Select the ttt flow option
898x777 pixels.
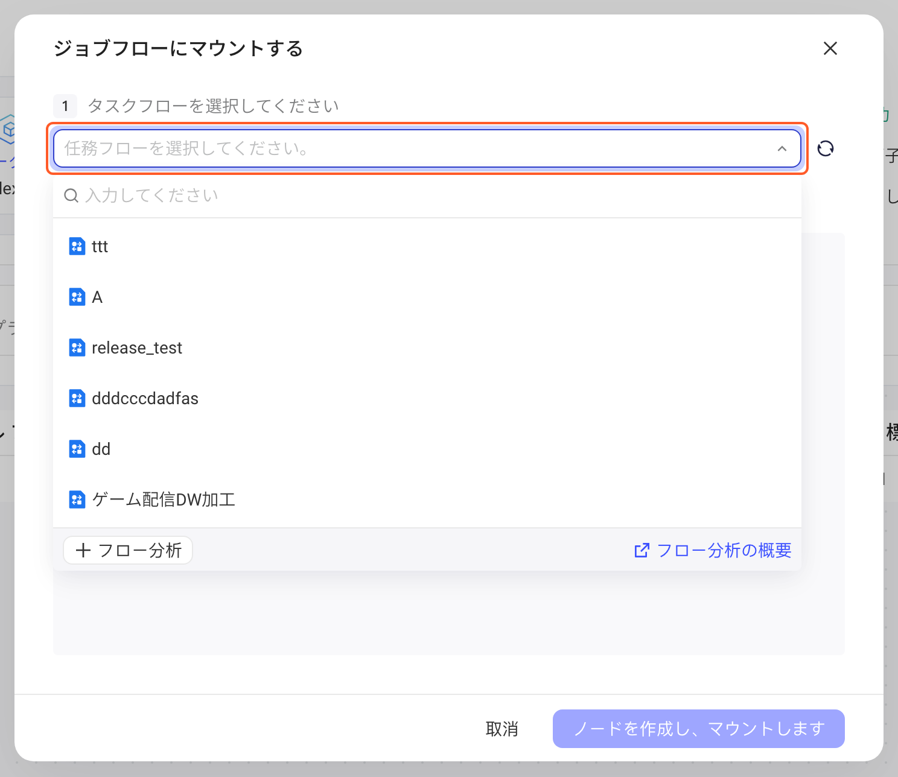[x=427, y=246]
